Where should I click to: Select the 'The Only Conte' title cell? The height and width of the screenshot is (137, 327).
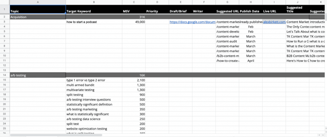click(x=297, y=27)
